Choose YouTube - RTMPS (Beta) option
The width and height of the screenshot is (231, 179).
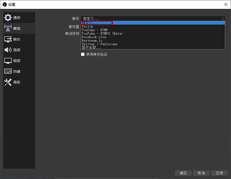tap(153, 34)
